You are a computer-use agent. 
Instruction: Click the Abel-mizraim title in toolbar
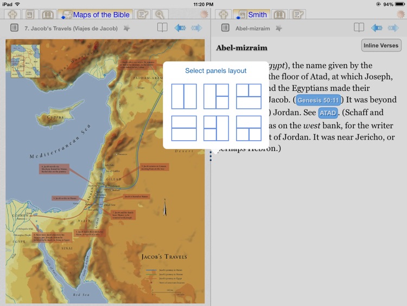[252, 28]
